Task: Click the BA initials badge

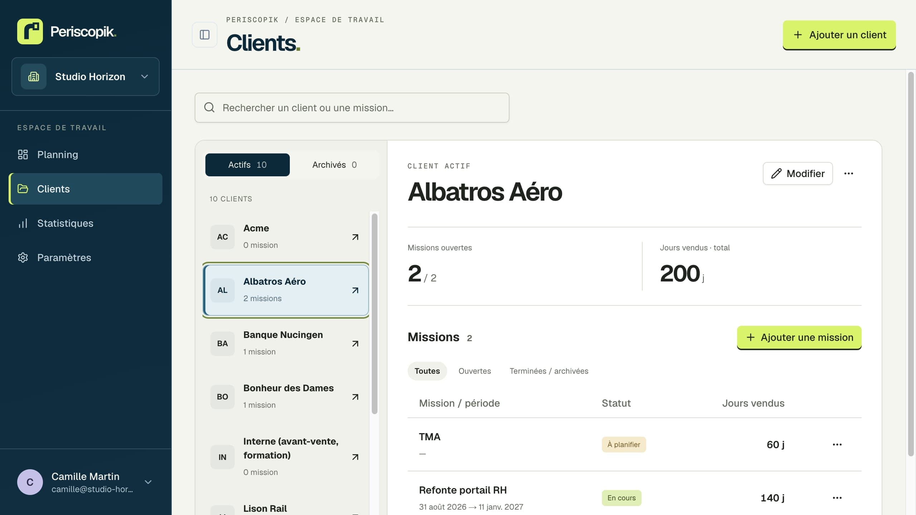Action: click(223, 343)
